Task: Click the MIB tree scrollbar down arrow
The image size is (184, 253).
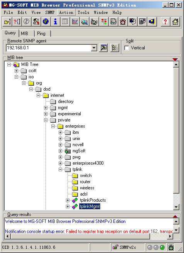Action: [176, 207]
